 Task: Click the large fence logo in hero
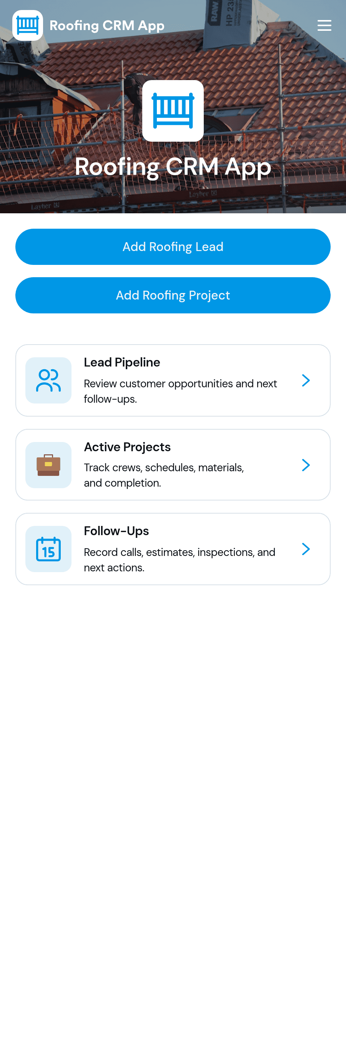click(173, 111)
